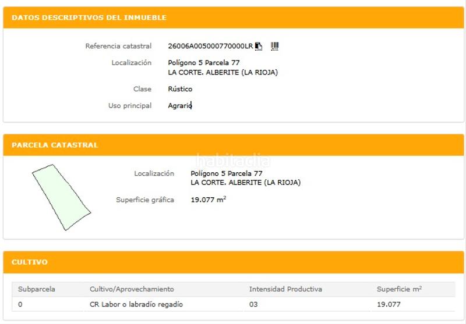The width and height of the screenshot is (466, 324).
Task: Click the Cultivo/Aprovechamiento column header
Action: pyautogui.click(x=132, y=289)
